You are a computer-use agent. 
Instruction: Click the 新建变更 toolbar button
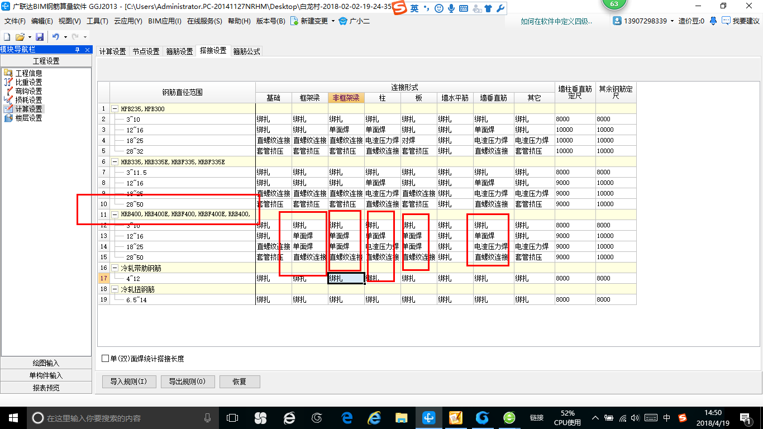[x=309, y=21]
